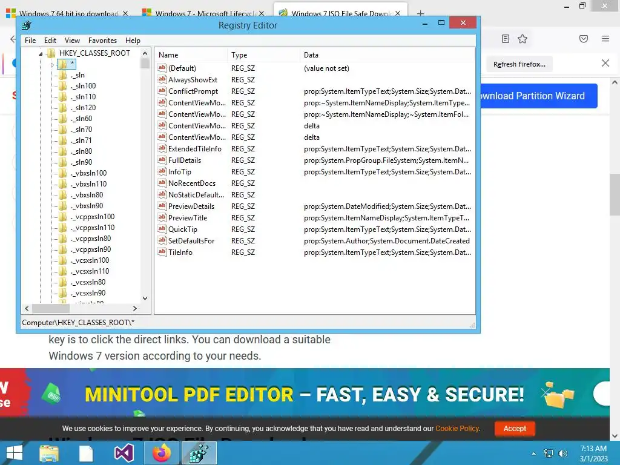Screen dimensions: 620x465
Task: Expand the * registry key
Action: point(52,64)
